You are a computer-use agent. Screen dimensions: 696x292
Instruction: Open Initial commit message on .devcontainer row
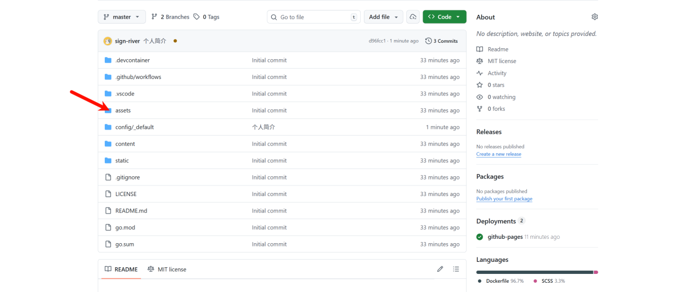coord(269,60)
